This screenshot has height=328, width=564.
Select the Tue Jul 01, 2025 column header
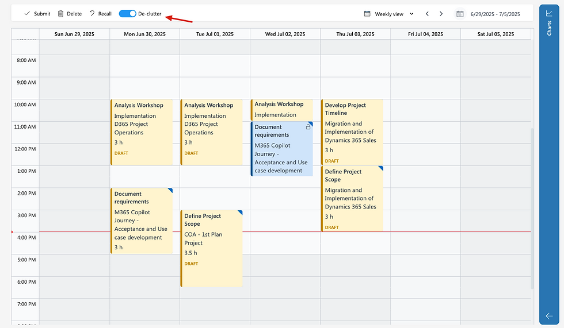point(215,34)
